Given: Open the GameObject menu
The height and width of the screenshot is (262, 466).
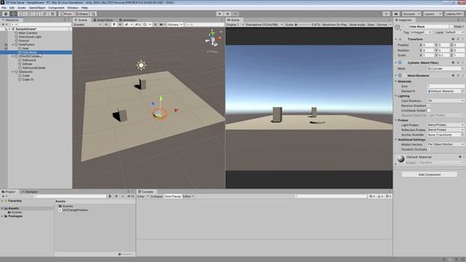Looking at the screenshot, I should pos(37,8).
